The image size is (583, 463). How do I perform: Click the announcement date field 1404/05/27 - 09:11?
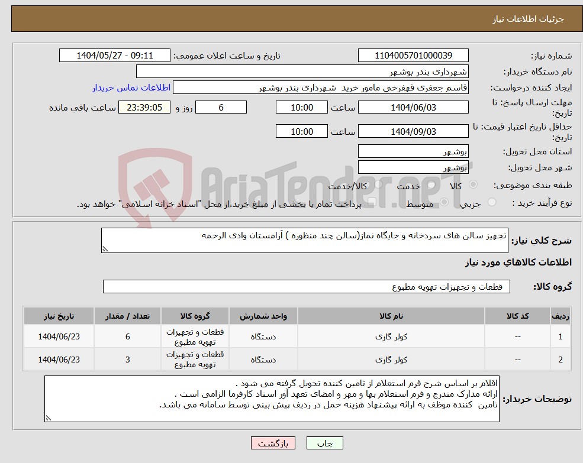[x=114, y=56]
